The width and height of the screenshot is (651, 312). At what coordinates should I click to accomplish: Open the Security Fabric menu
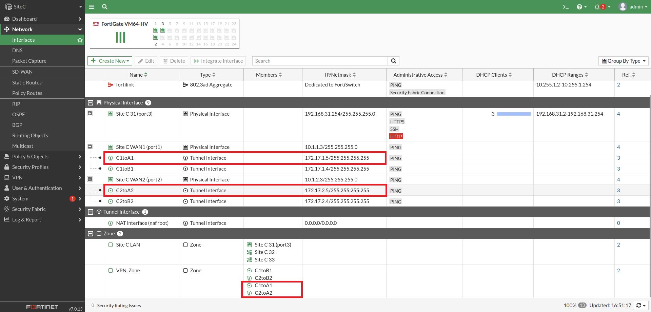[x=42, y=209]
